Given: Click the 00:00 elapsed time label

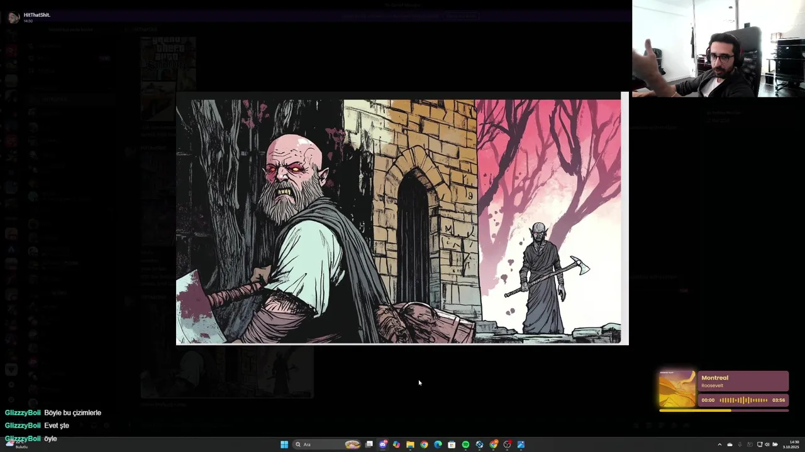Looking at the screenshot, I should (x=708, y=400).
